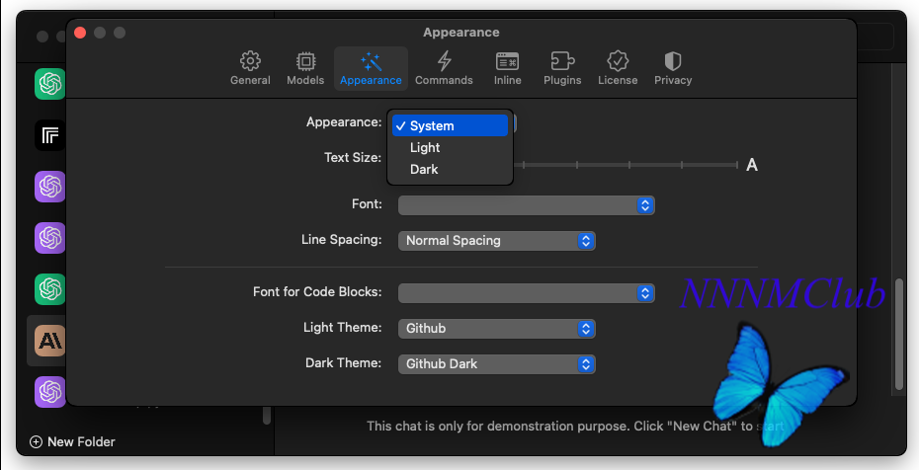Image resolution: width=919 pixels, height=470 pixels.
Task: Expand Font for Code Blocks dropdown
Action: (527, 293)
